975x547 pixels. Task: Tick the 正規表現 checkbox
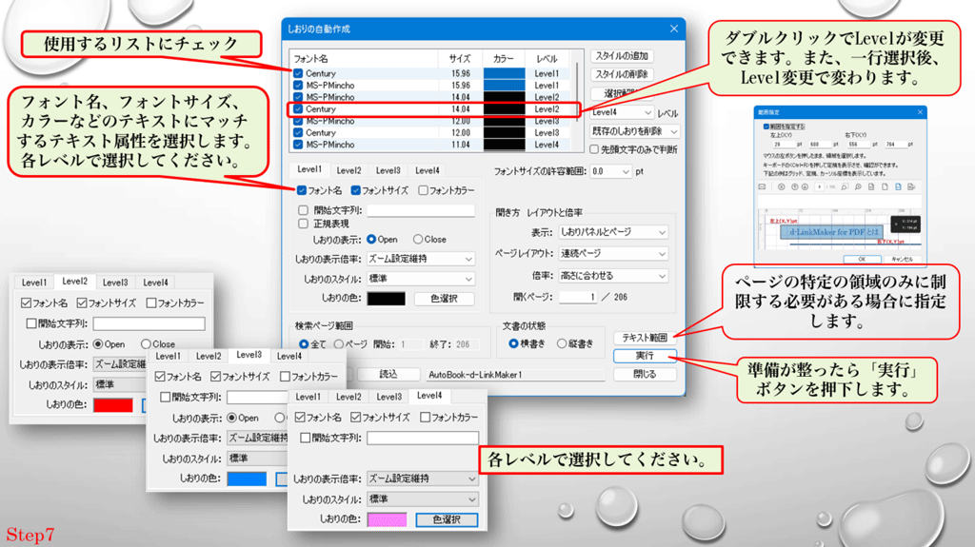[x=304, y=225]
